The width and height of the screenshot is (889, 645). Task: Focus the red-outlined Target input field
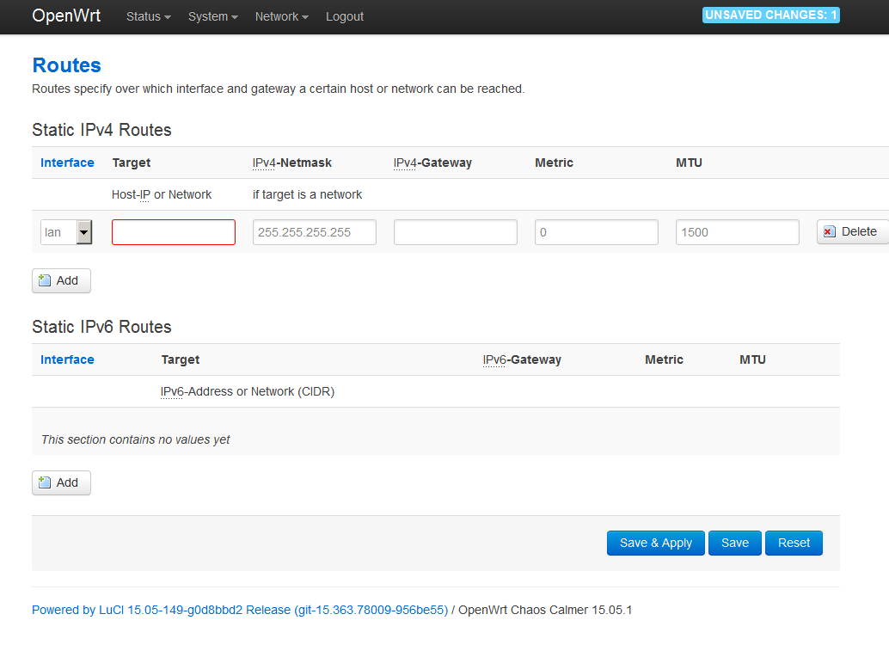pyautogui.click(x=174, y=232)
